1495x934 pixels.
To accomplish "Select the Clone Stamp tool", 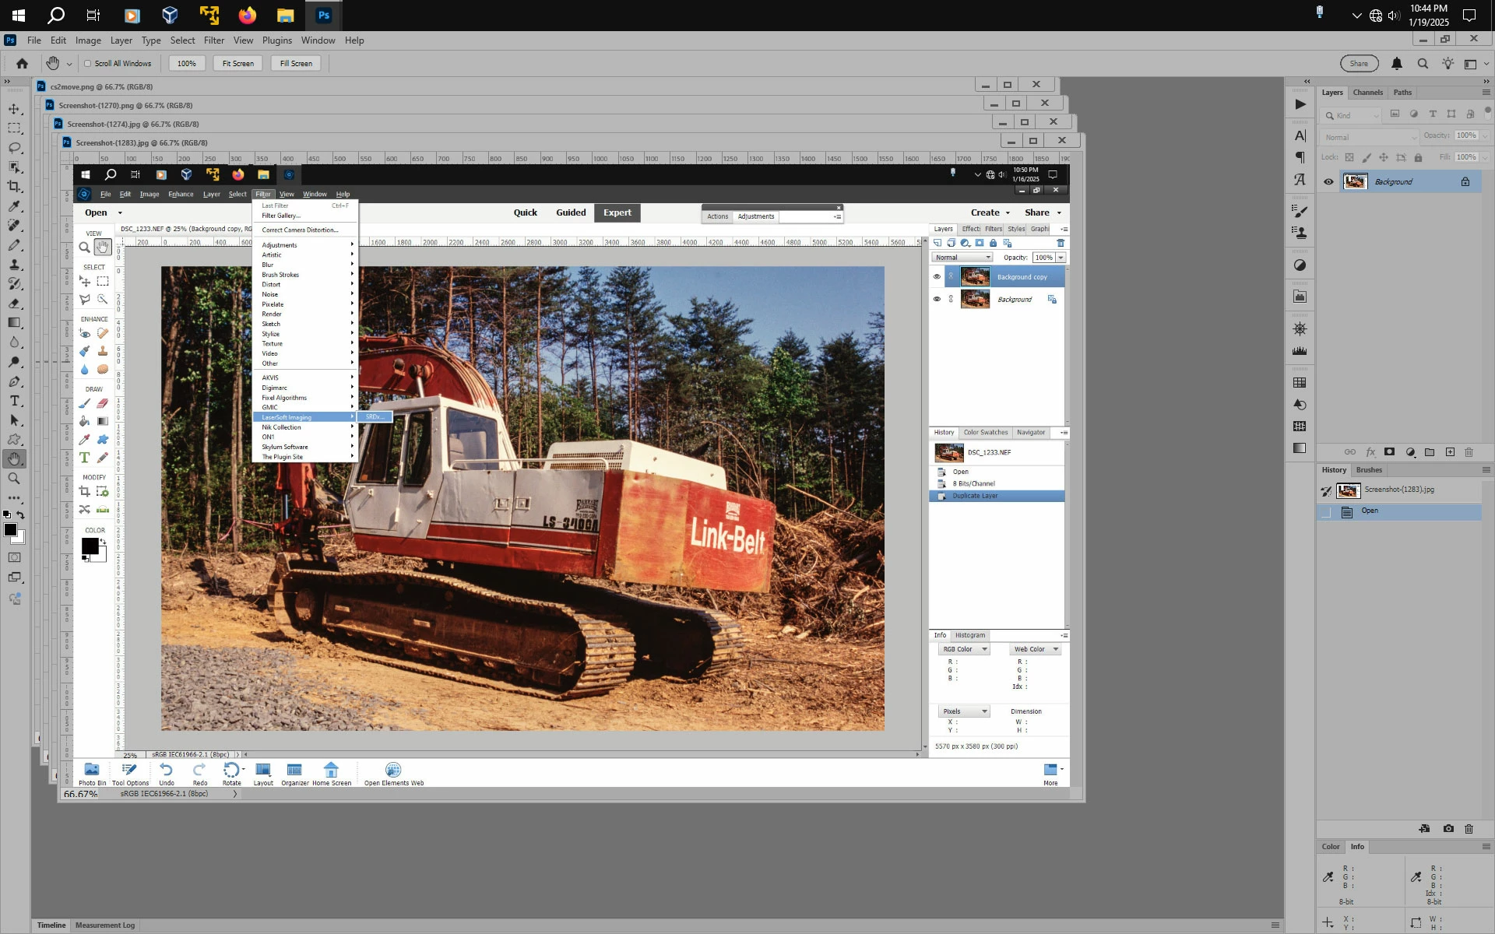I will (14, 265).
